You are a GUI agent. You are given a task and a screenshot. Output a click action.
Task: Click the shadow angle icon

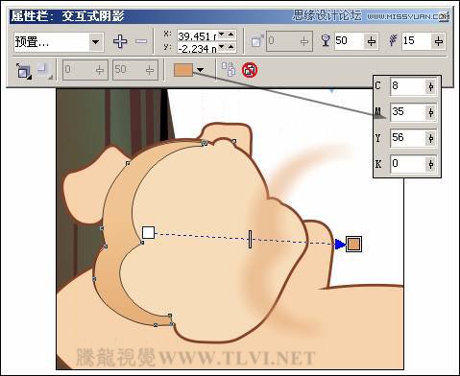coord(257,41)
